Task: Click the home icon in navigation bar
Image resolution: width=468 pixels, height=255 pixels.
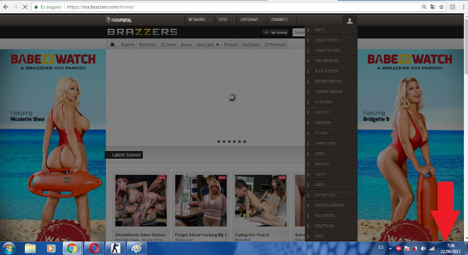Action: pyautogui.click(x=112, y=44)
